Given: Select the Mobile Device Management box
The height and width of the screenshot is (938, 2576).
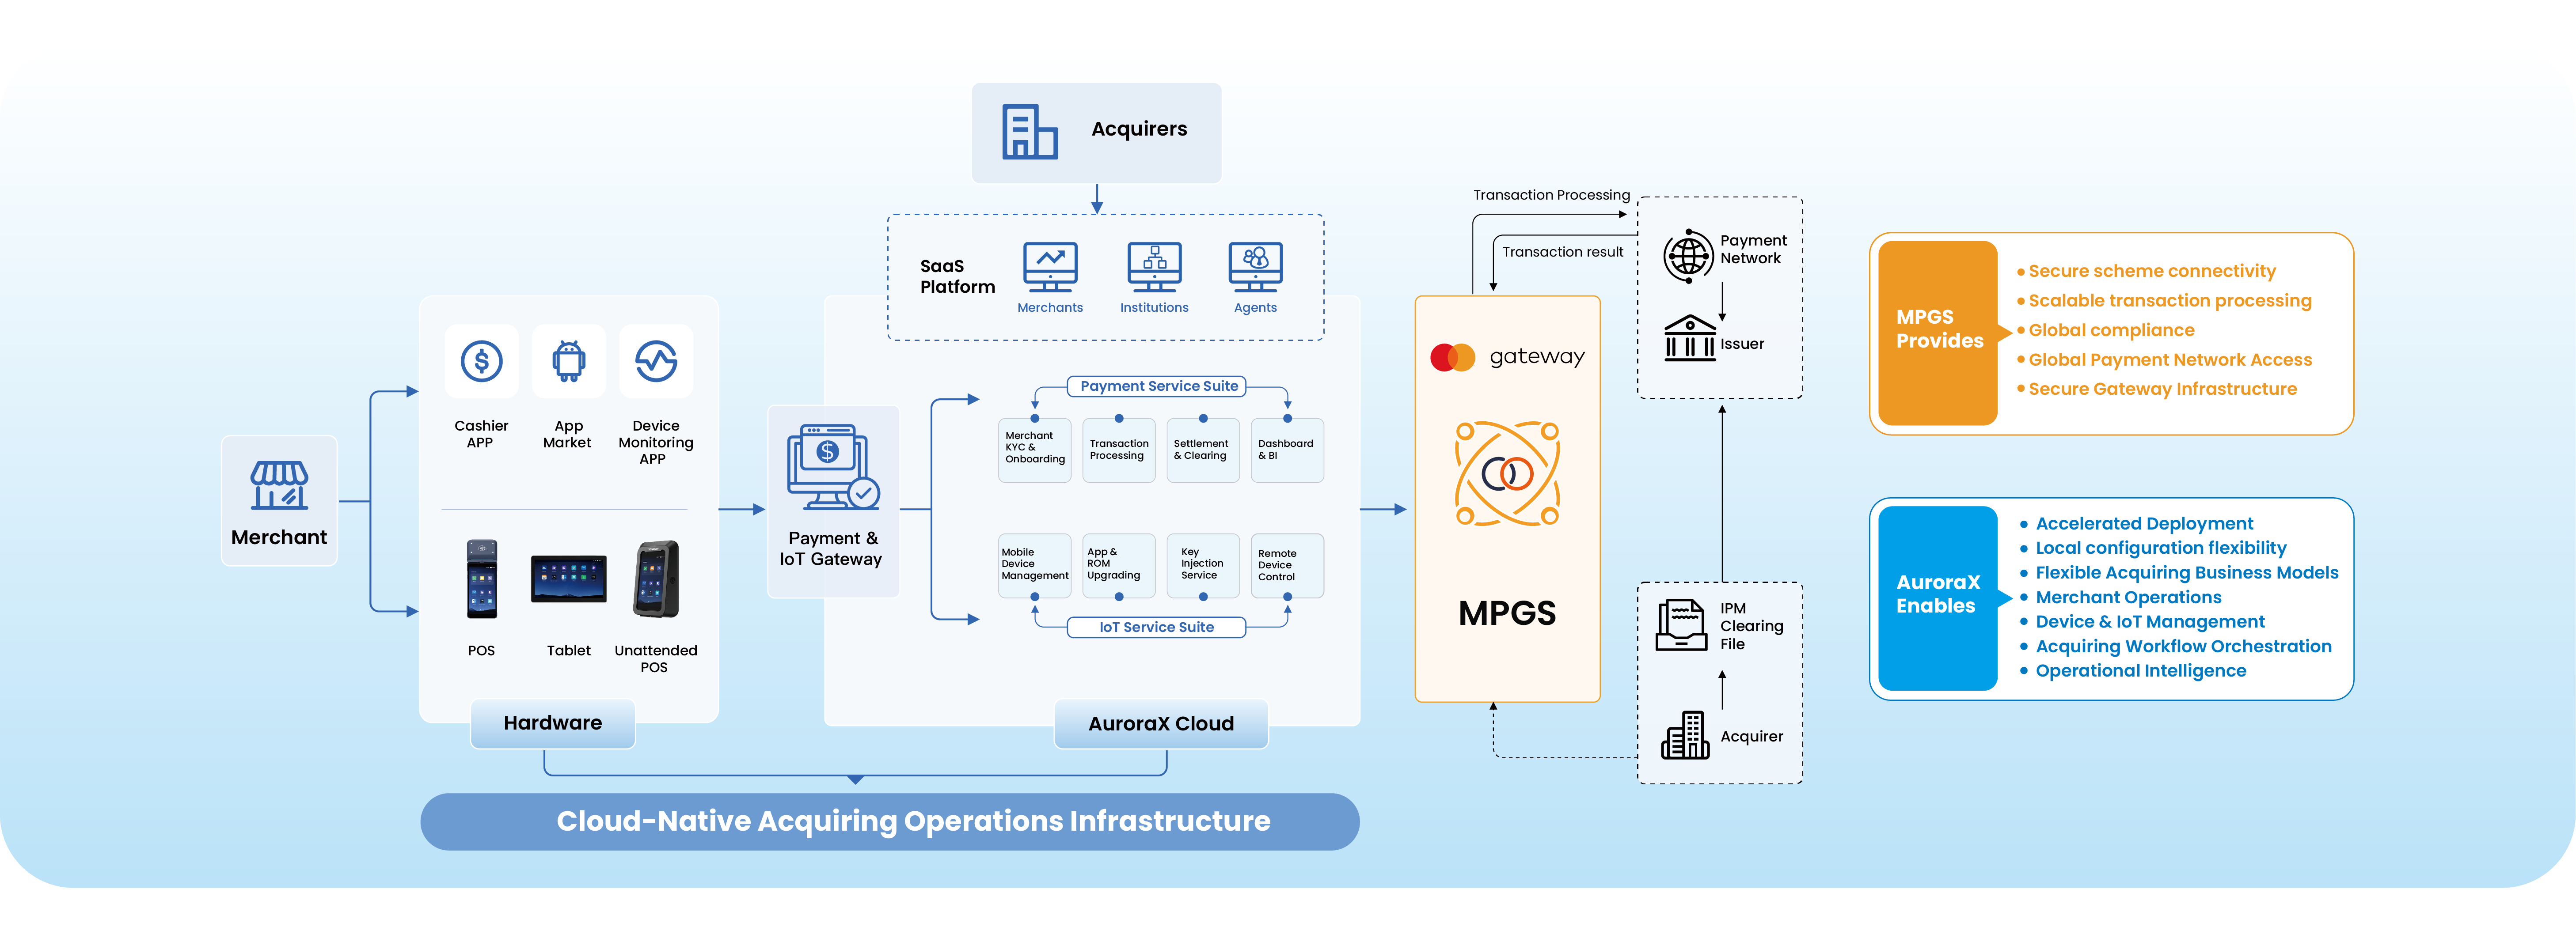Looking at the screenshot, I should click(1035, 566).
